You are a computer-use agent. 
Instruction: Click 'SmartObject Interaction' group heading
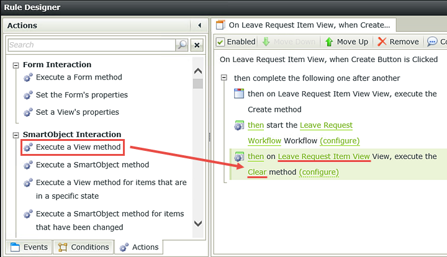72,135
